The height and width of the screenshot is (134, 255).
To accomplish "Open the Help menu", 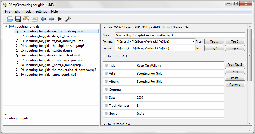I will coord(54,12).
